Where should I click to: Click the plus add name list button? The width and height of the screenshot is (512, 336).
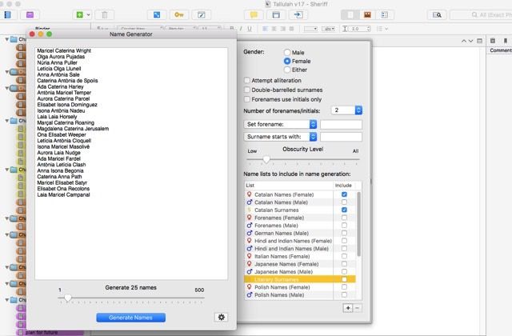348,308
